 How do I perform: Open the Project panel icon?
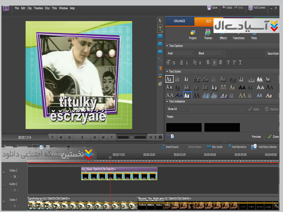tap(193, 34)
